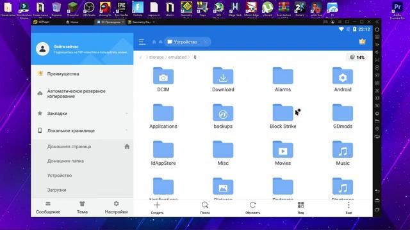
Task: Click the user avatar icon
Action: (x=43, y=49)
